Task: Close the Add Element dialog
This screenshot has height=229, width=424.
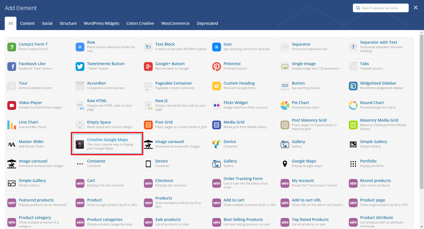Action: pyautogui.click(x=416, y=8)
